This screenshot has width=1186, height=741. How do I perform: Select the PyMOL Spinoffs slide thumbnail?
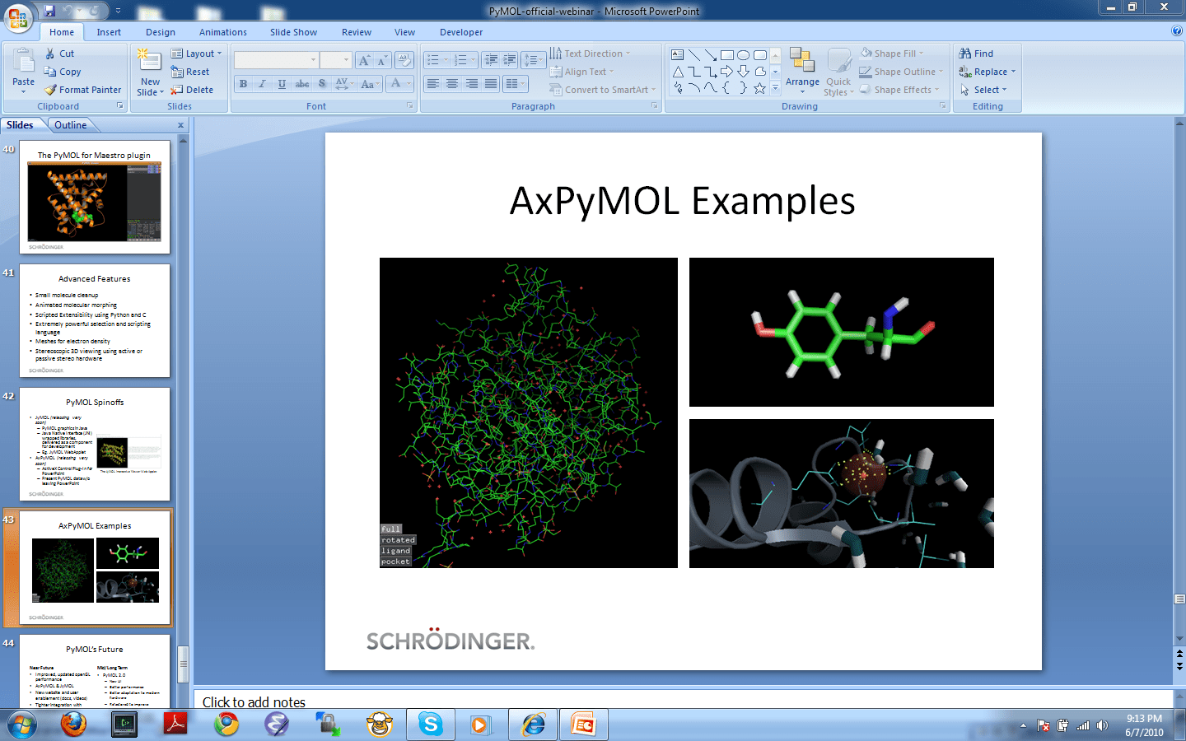[x=94, y=445]
